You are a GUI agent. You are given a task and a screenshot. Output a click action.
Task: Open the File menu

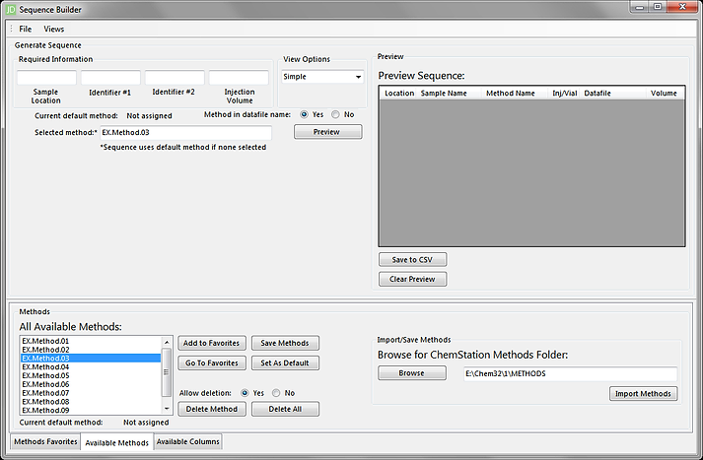(25, 29)
